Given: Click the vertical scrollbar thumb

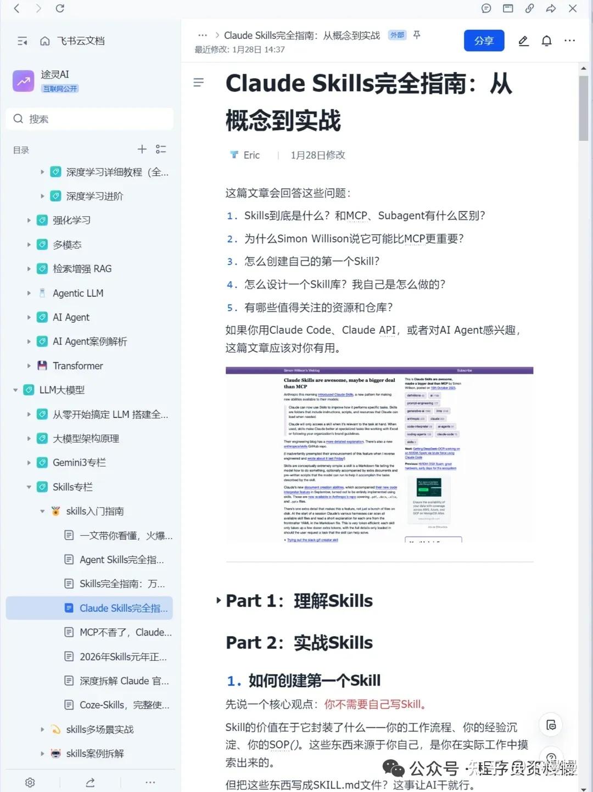Looking at the screenshot, I should coord(583,108).
